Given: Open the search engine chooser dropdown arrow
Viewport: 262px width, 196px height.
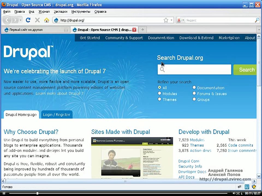Looking at the screenshot, I should click(x=183, y=20).
